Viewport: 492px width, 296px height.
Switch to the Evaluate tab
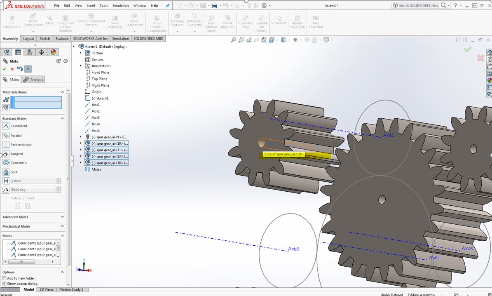tap(62, 39)
